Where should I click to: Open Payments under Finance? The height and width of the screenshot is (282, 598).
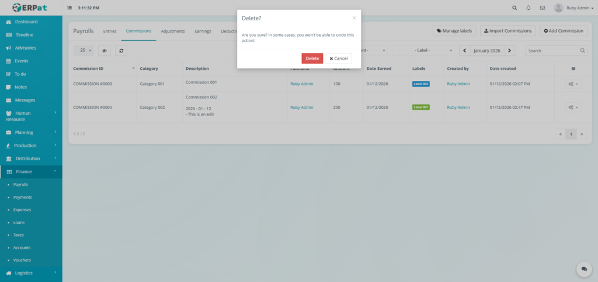coord(23,197)
